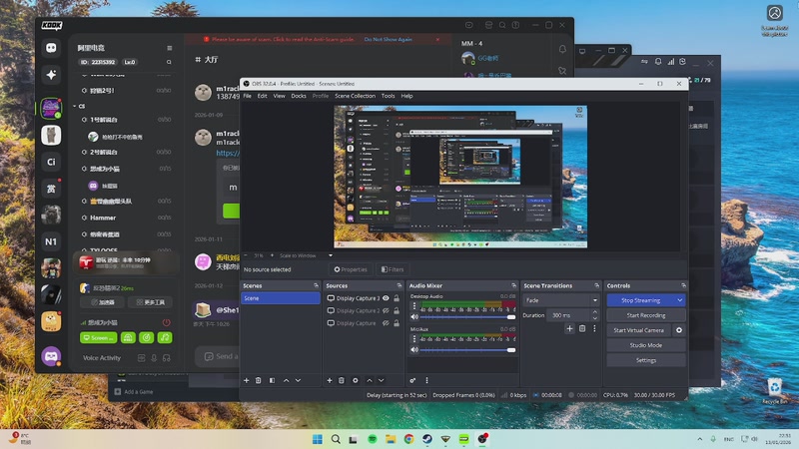Open the N1 server in KOOK sidebar
799x449 pixels.
(51, 241)
